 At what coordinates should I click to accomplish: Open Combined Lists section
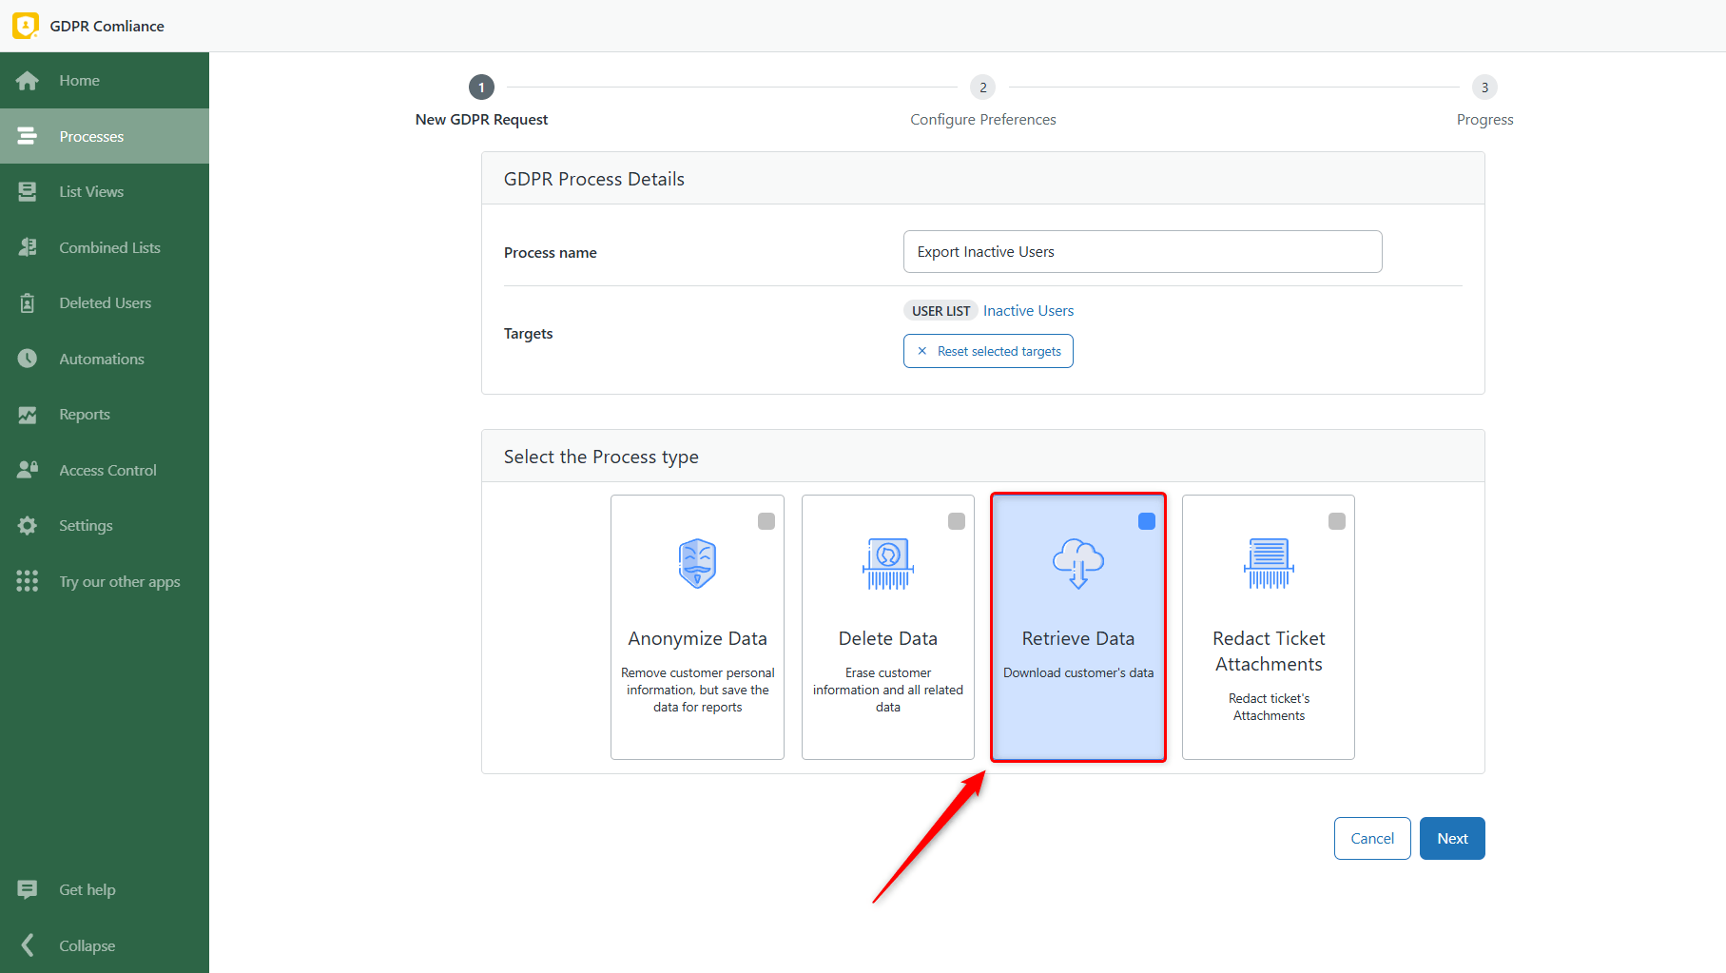105,247
